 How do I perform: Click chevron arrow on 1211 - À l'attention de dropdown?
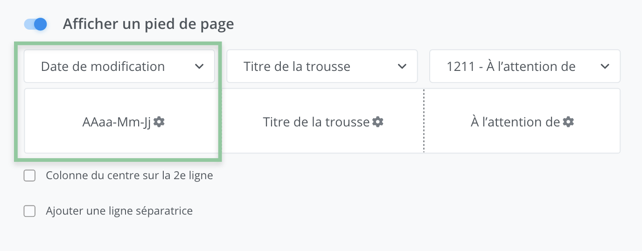coord(605,67)
